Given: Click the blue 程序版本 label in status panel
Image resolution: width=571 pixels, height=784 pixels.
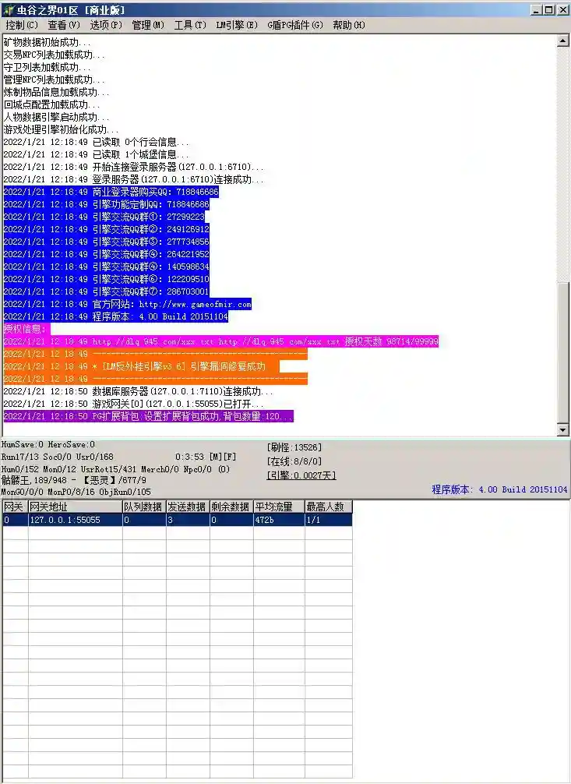Looking at the screenshot, I should click(x=499, y=489).
